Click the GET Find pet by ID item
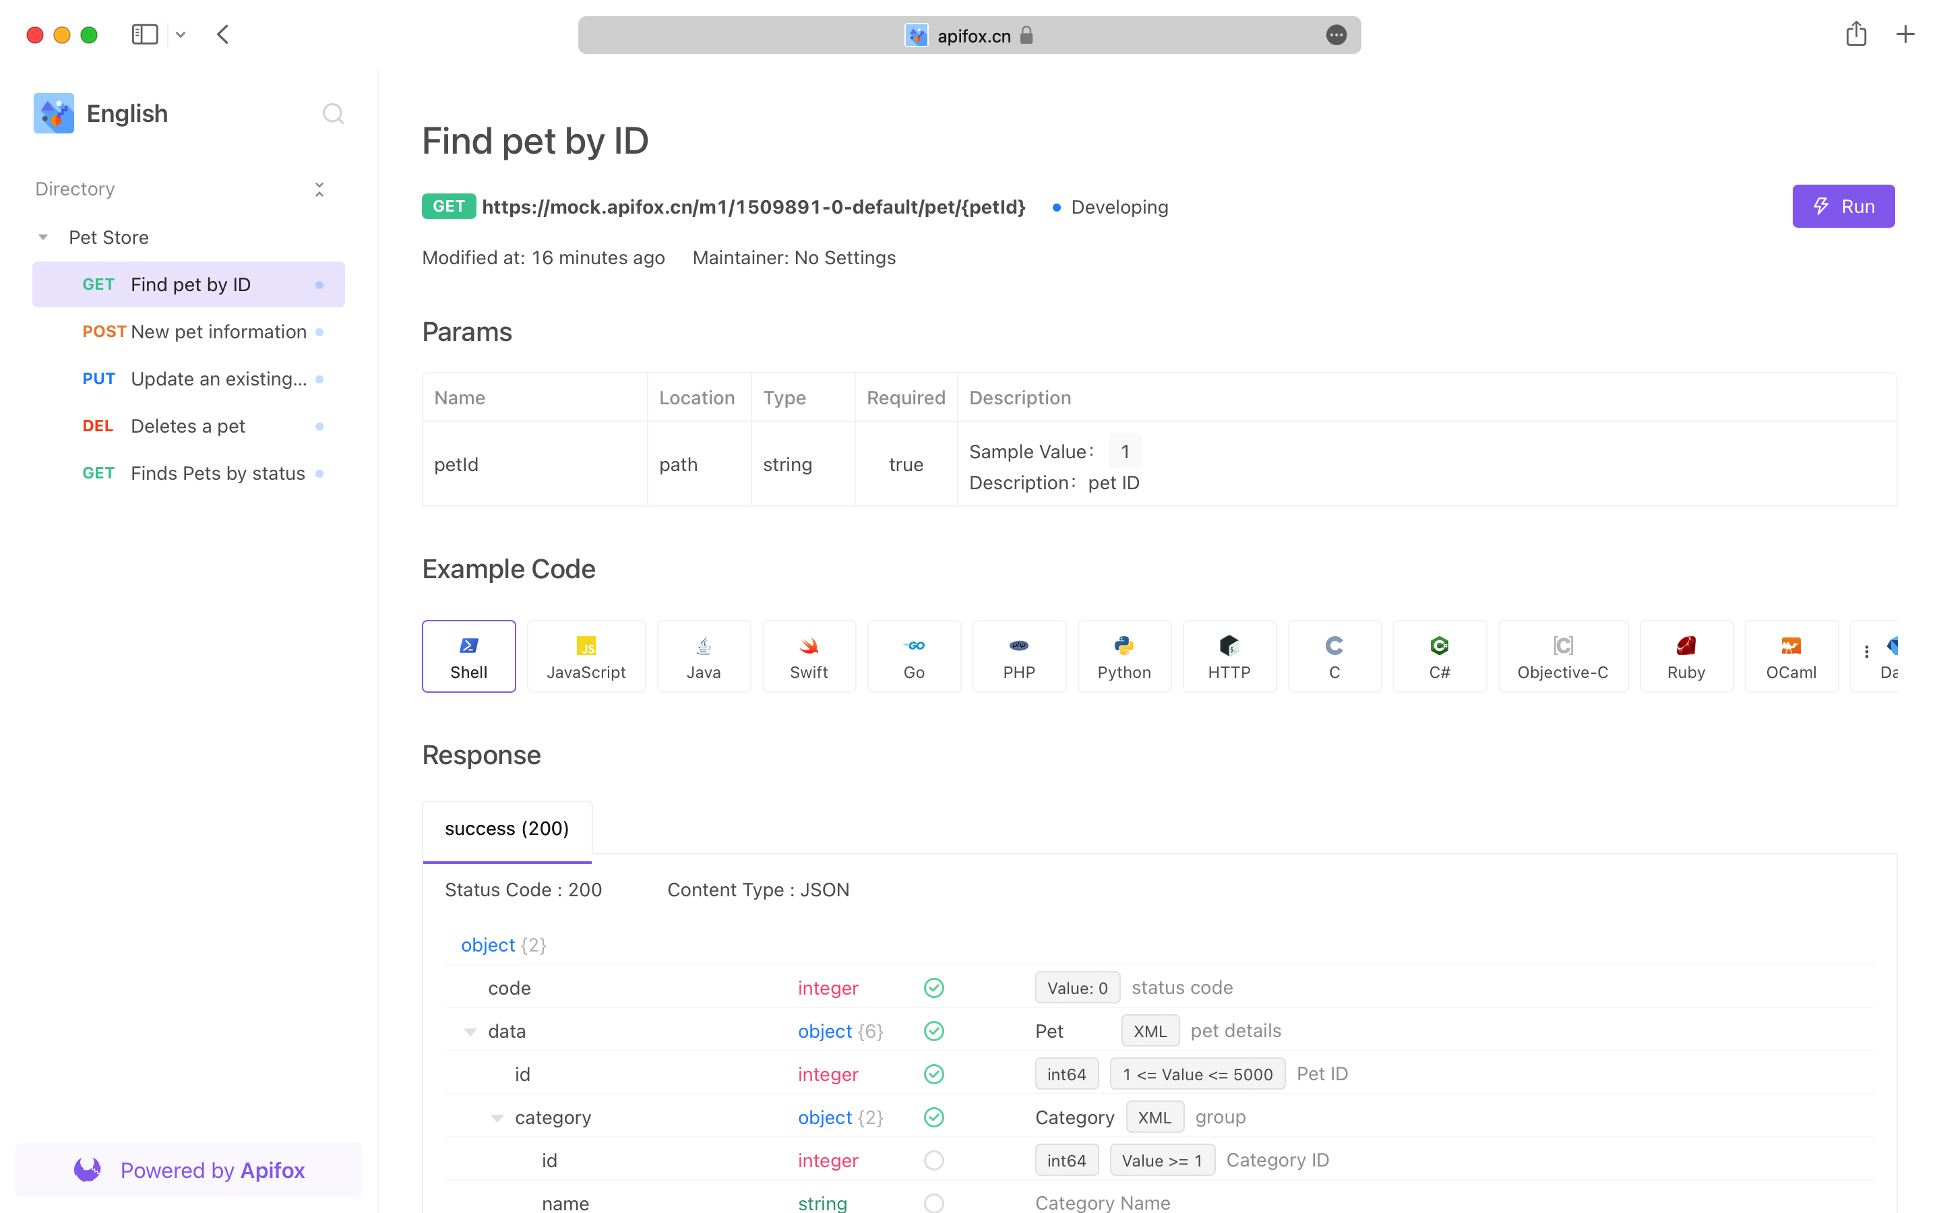The height and width of the screenshot is (1213, 1941). coord(189,284)
